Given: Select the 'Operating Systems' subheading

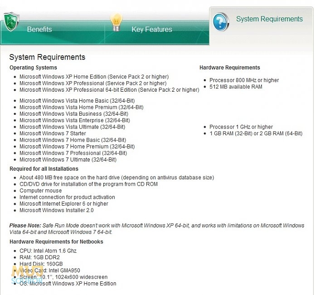Looking at the screenshot, I should pos(34,68).
